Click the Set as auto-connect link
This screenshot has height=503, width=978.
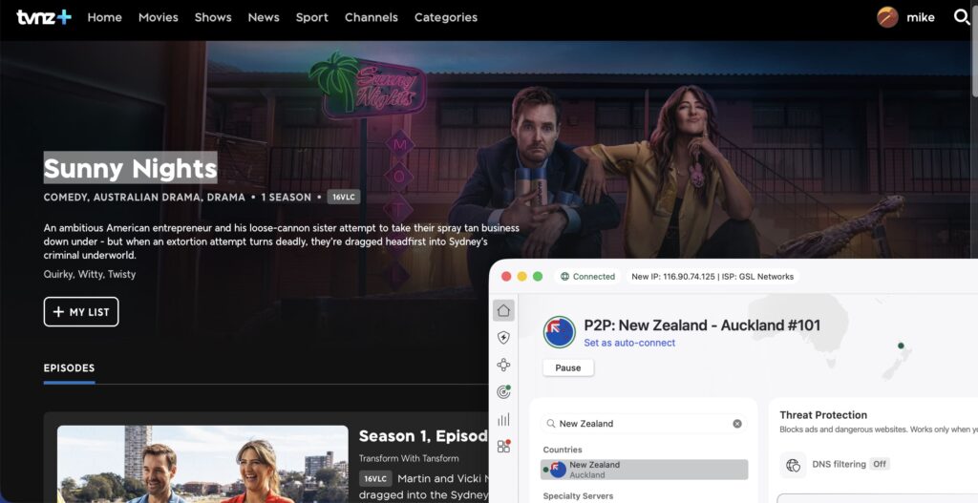point(629,343)
